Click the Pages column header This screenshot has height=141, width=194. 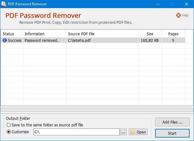(x=173, y=34)
